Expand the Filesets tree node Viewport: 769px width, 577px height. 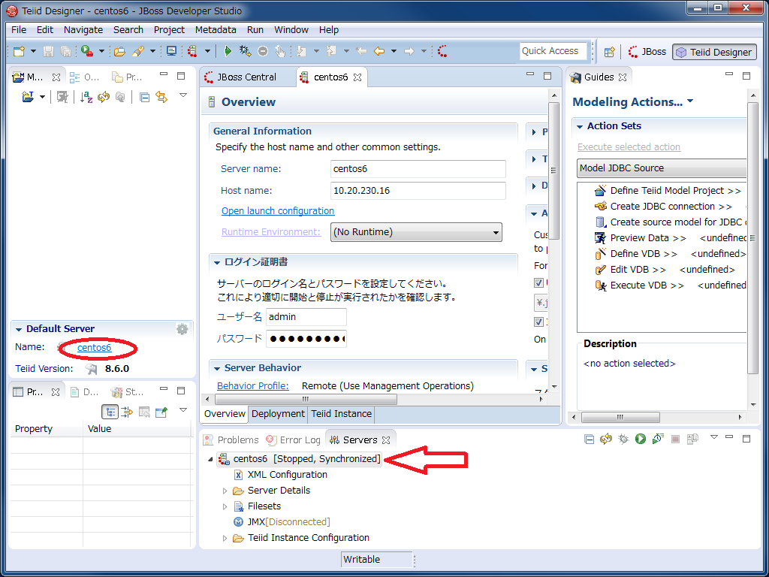pos(225,506)
